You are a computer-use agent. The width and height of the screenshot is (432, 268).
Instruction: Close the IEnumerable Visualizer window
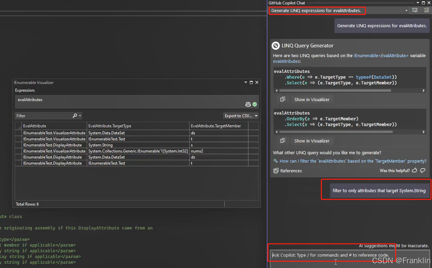click(257, 82)
